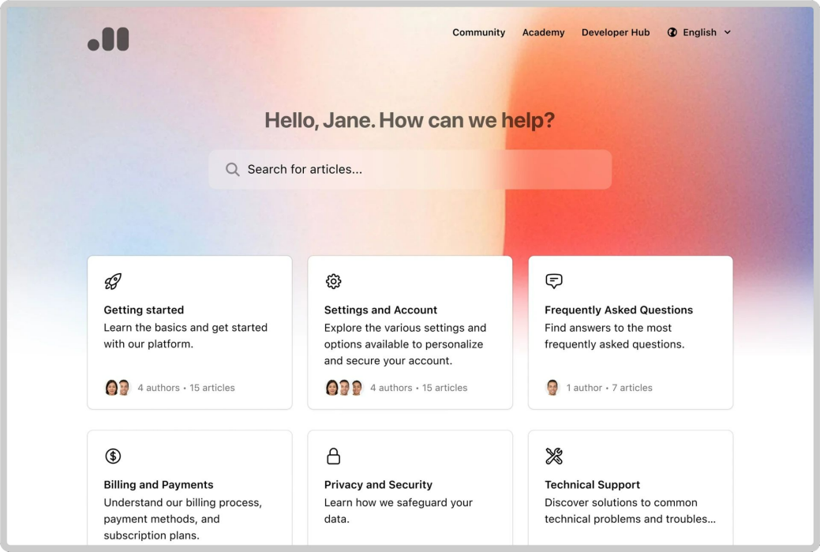
Task: Go to the Academy page
Action: pos(543,32)
